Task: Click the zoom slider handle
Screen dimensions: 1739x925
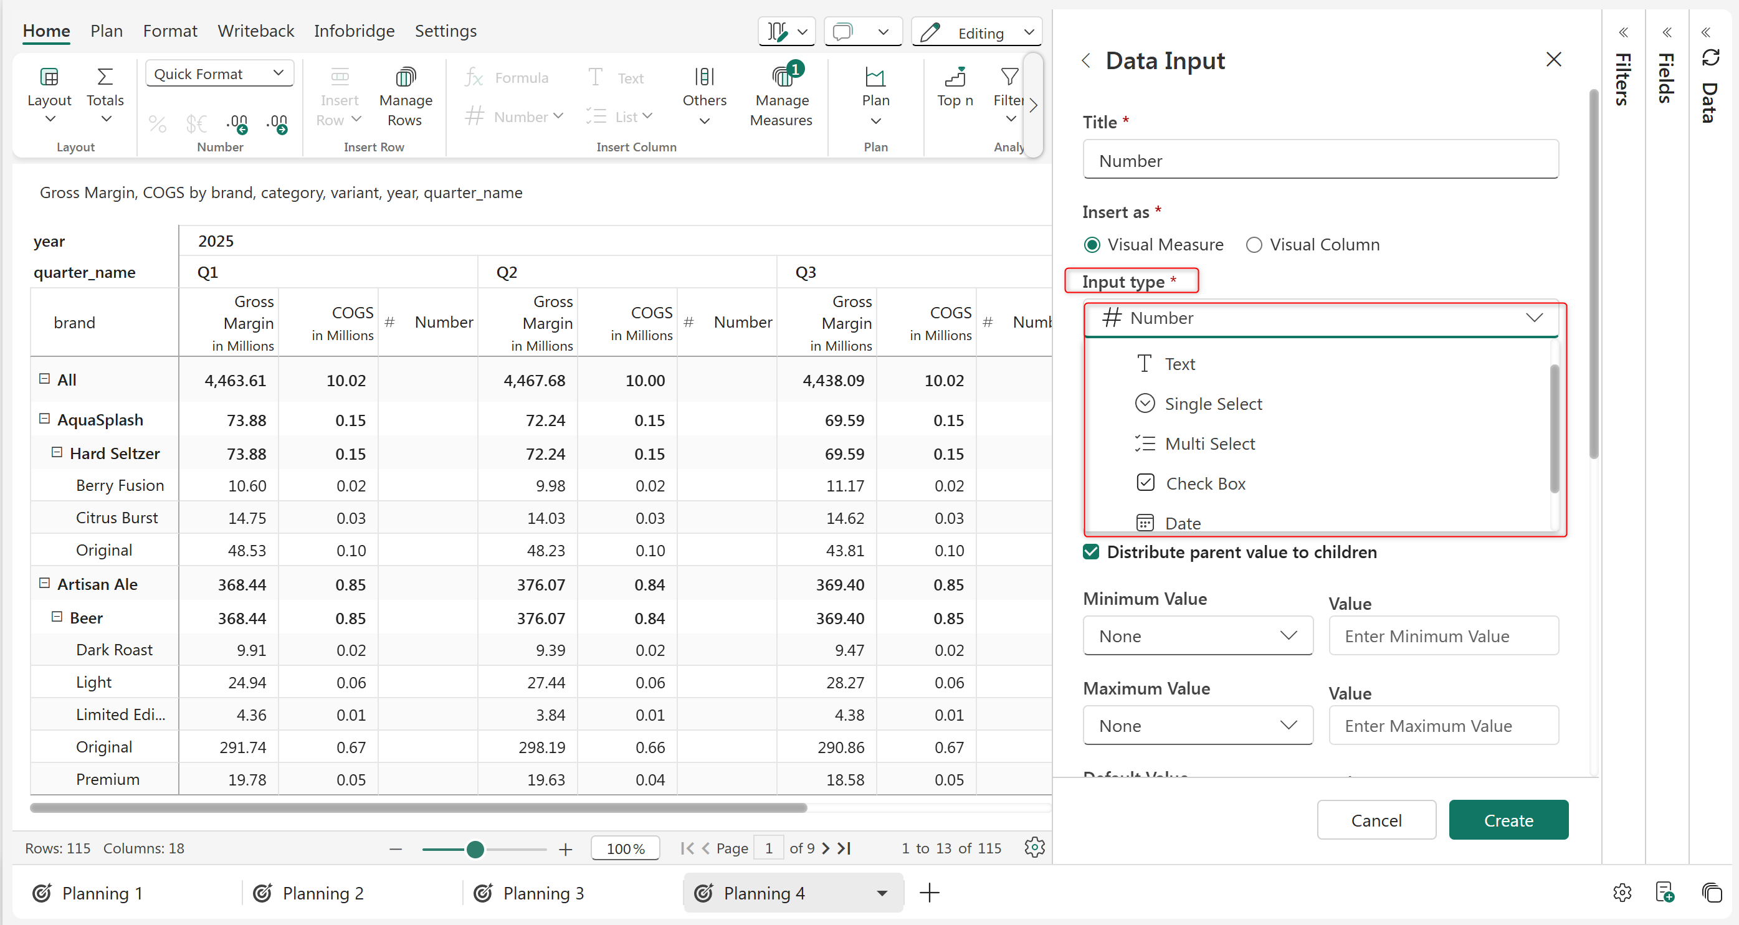Action: [x=475, y=849]
